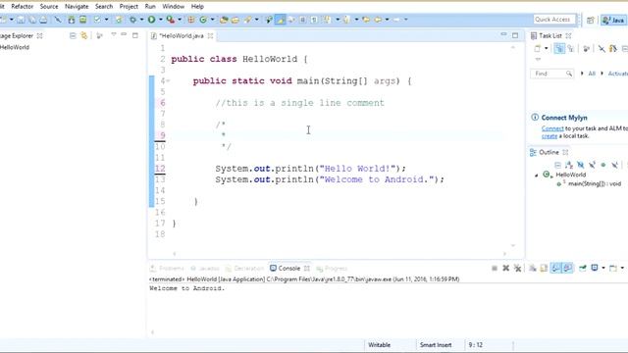628x353 pixels.
Task: Toggle Mark Occurrences highlighter in toolbar
Action: click(280, 20)
